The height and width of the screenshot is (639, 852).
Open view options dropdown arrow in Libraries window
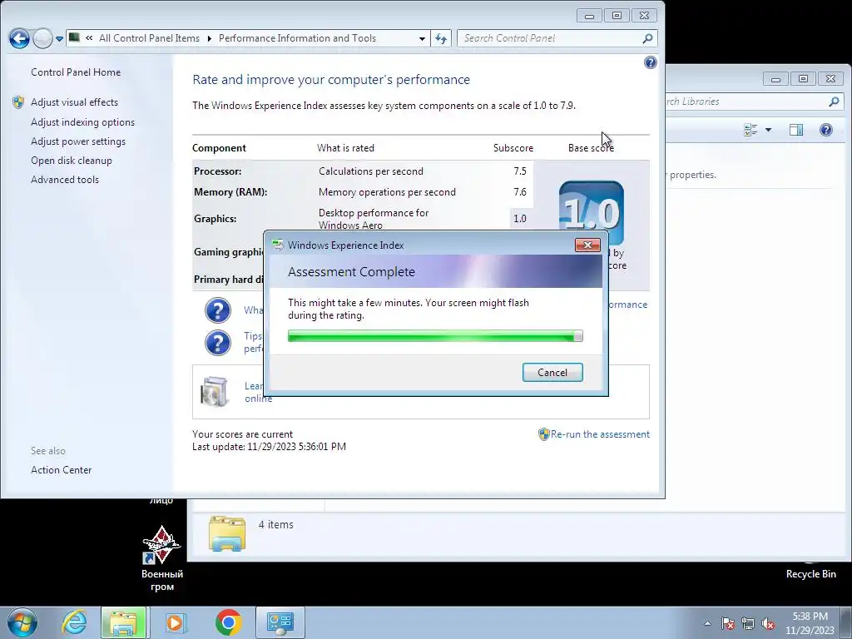tap(768, 130)
